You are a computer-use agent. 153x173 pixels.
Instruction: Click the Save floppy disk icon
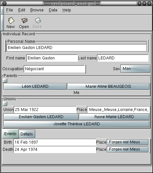pos(38,21)
